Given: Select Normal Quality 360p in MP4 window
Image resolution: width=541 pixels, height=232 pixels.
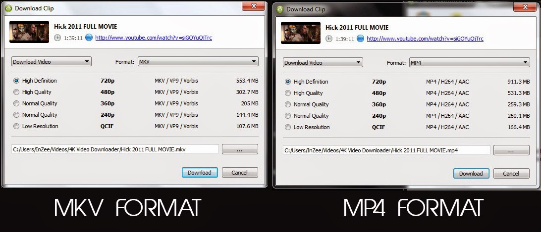Looking at the screenshot, I should (x=288, y=104).
